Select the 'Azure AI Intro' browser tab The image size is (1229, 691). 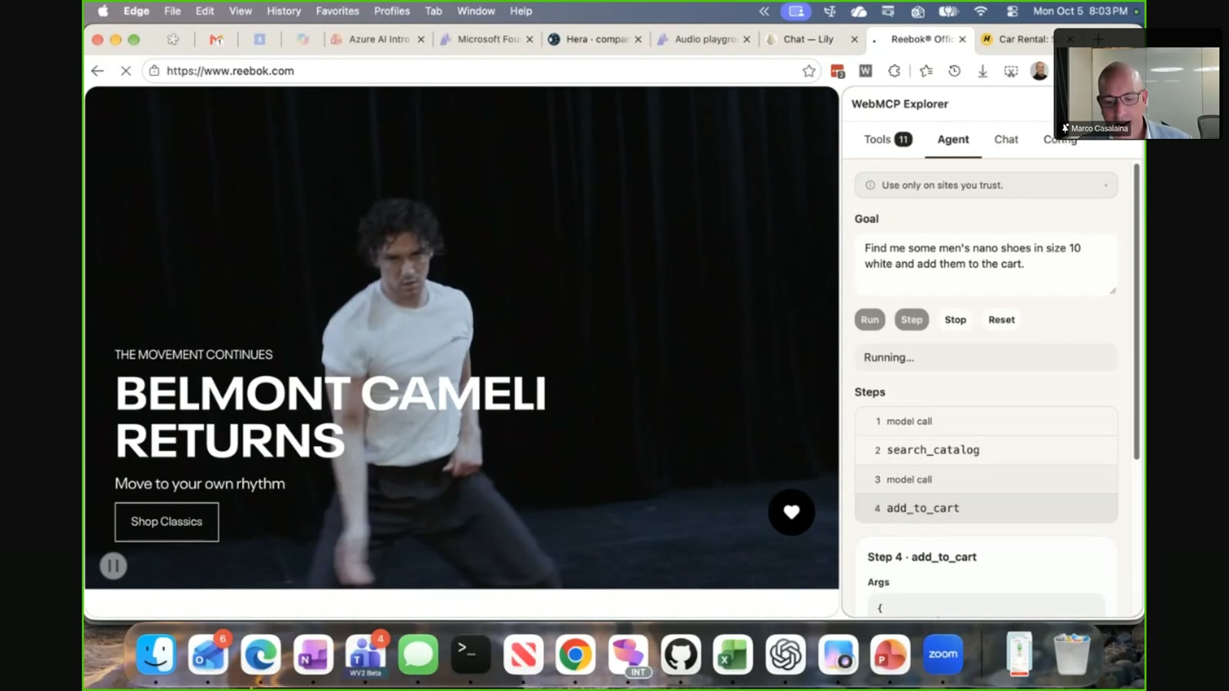379,39
